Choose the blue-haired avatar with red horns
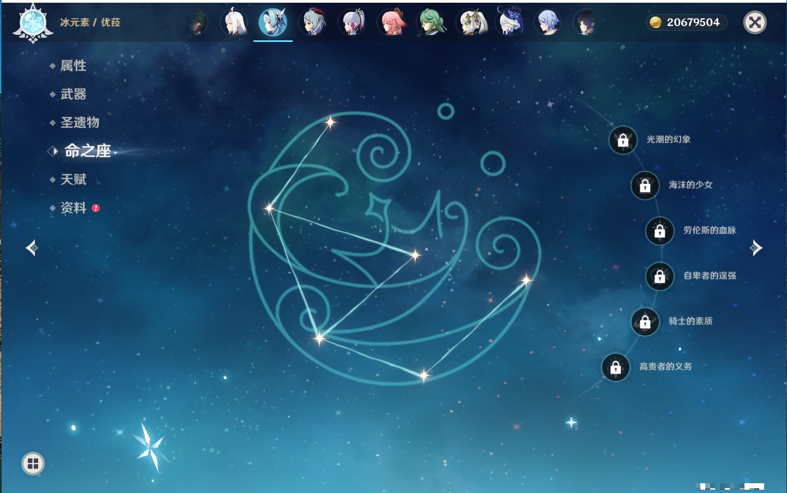Image resolution: width=787 pixels, height=493 pixels. tap(313, 23)
